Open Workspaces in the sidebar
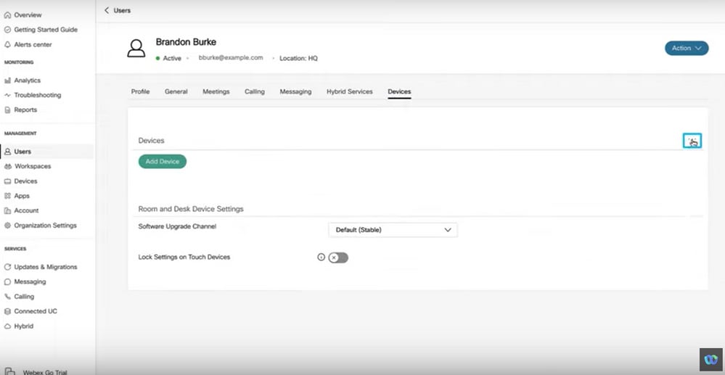 tap(28, 166)
